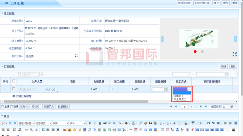This screenshot has width=243, height=136.
Task: Show the previous carousel image with left arrow
Action: tap(162, 39)
